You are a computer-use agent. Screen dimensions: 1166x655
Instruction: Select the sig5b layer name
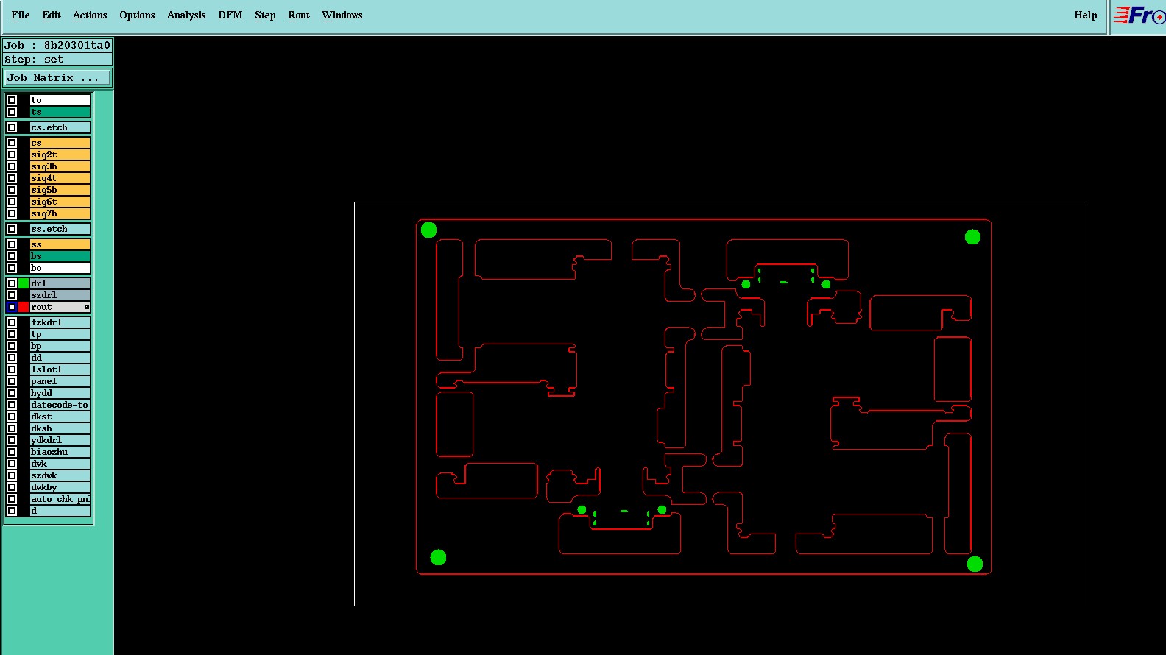[x=60, y=190]
